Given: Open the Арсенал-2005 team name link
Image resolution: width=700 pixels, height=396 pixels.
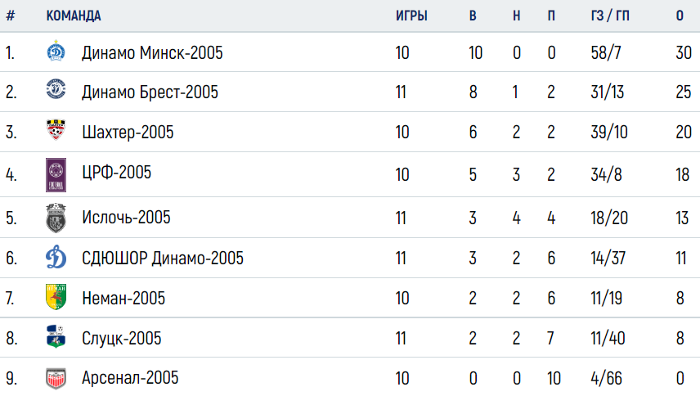Looking at the screenshot, I should [130, 378].
